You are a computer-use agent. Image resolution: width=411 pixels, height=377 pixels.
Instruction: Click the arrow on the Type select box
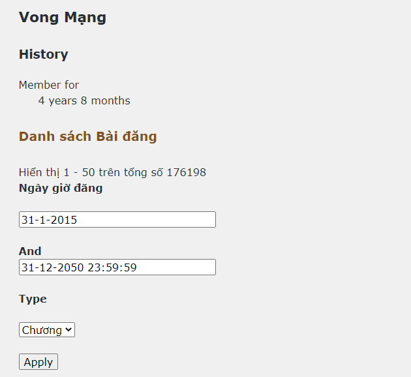pos(69,330)
